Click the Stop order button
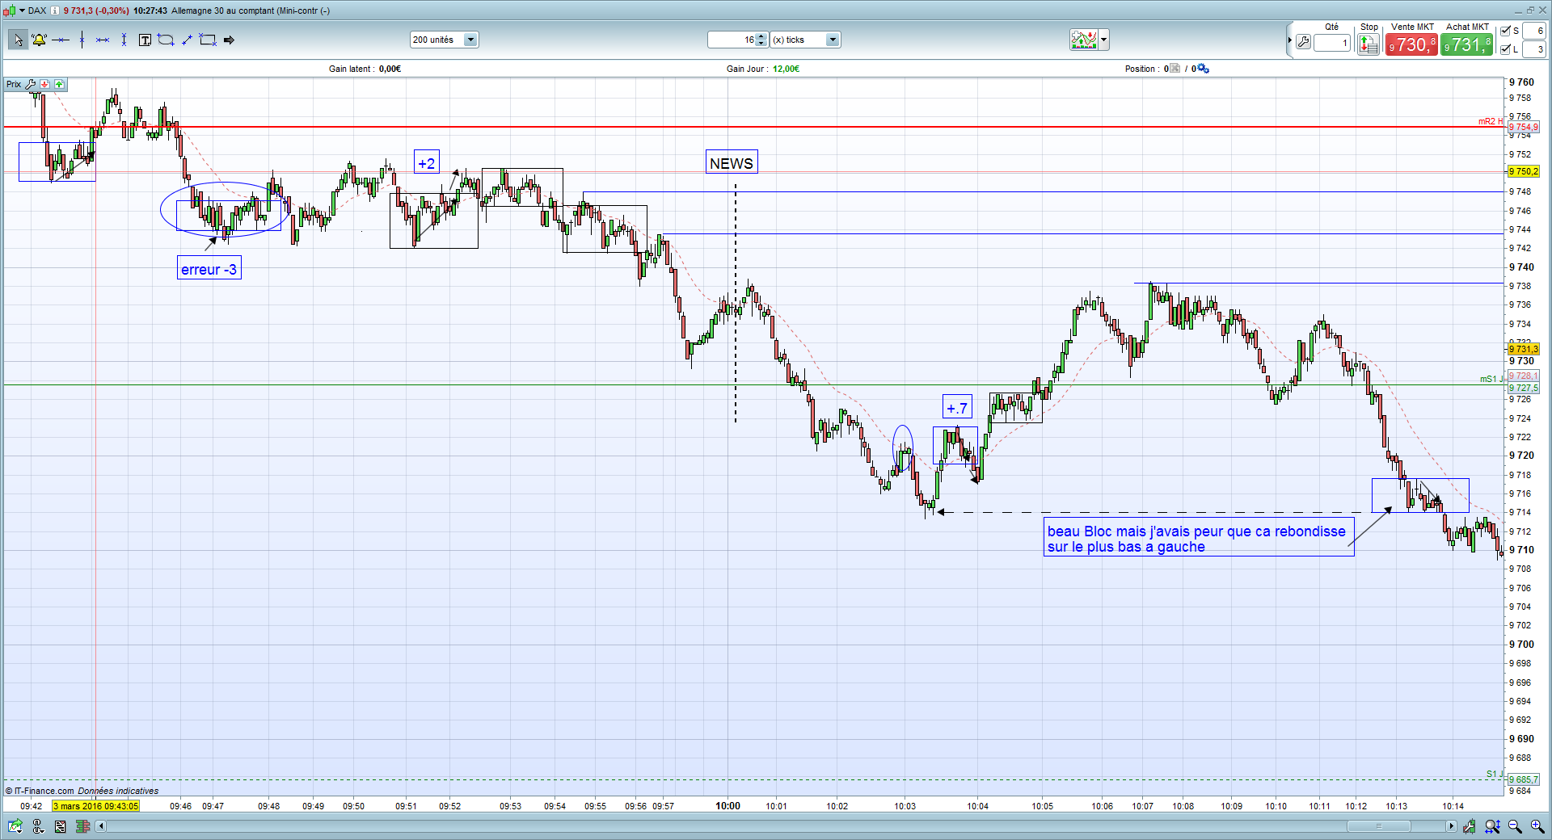This screenshot has width=1552, height=840. point(1368,44)
